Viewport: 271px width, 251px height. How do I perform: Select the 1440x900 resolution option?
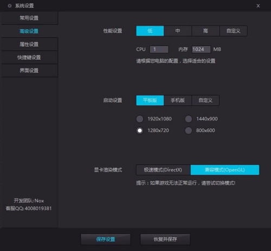[x=189, y=119]
